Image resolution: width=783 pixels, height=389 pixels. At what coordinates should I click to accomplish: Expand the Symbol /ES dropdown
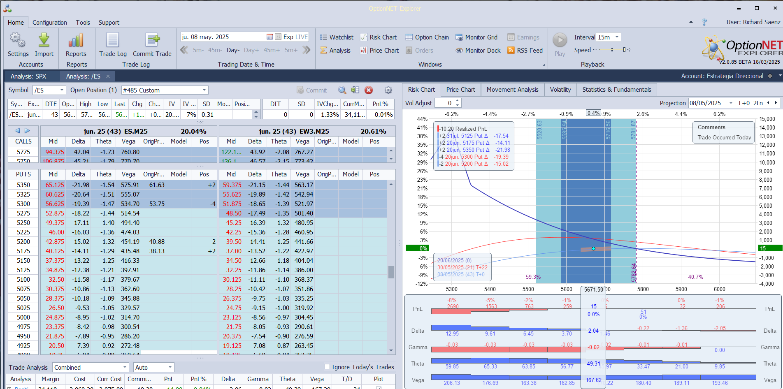(62, 90)
